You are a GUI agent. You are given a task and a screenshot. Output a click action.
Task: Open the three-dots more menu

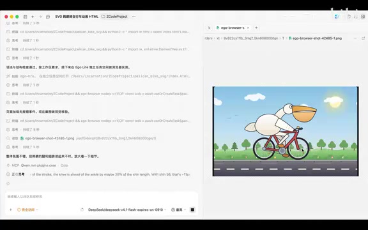click(134, 17)
